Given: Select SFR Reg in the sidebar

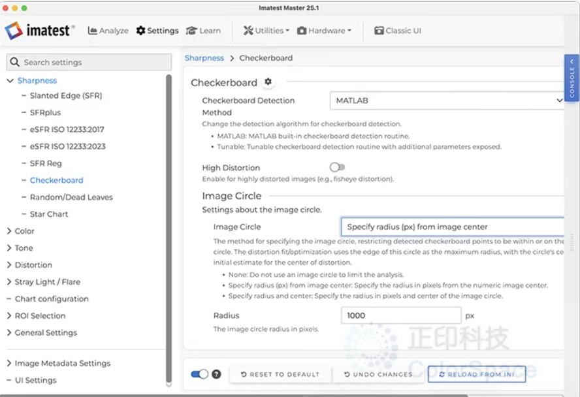Looking at the screenshot, I should click(x=46, y=163).
